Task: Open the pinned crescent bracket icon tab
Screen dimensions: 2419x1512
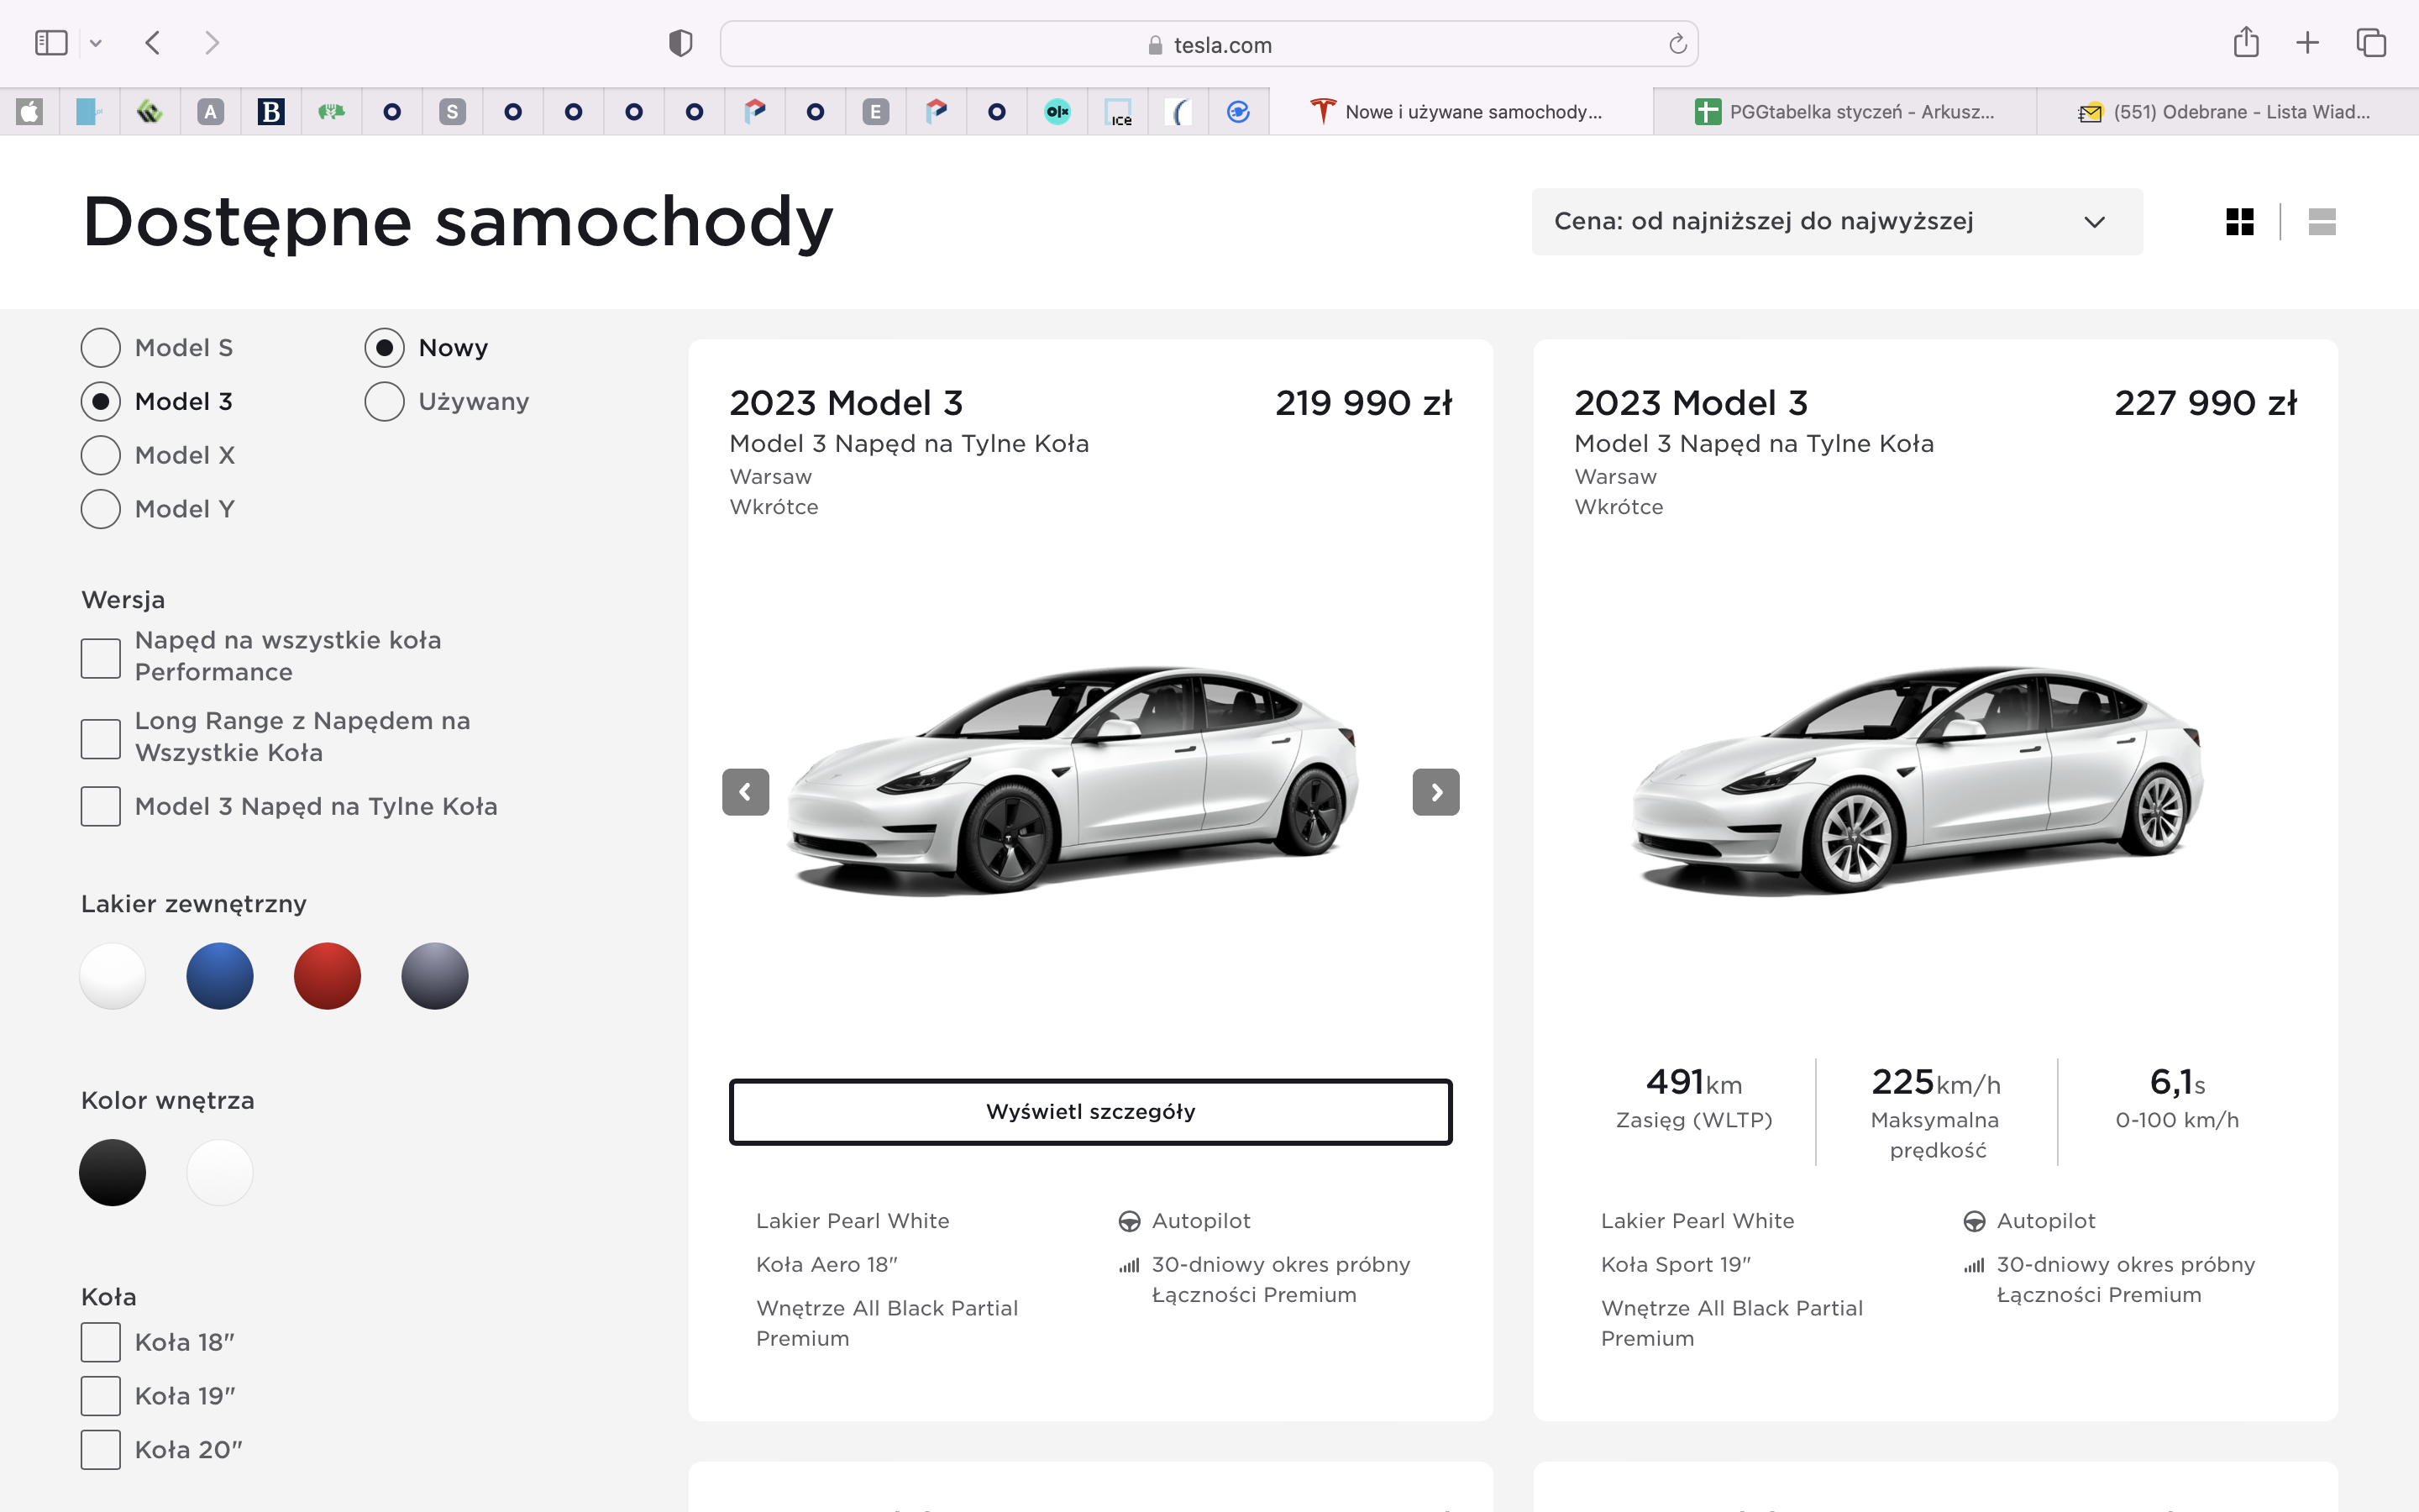Action: pyautogui.click(x=1178, y=111)
